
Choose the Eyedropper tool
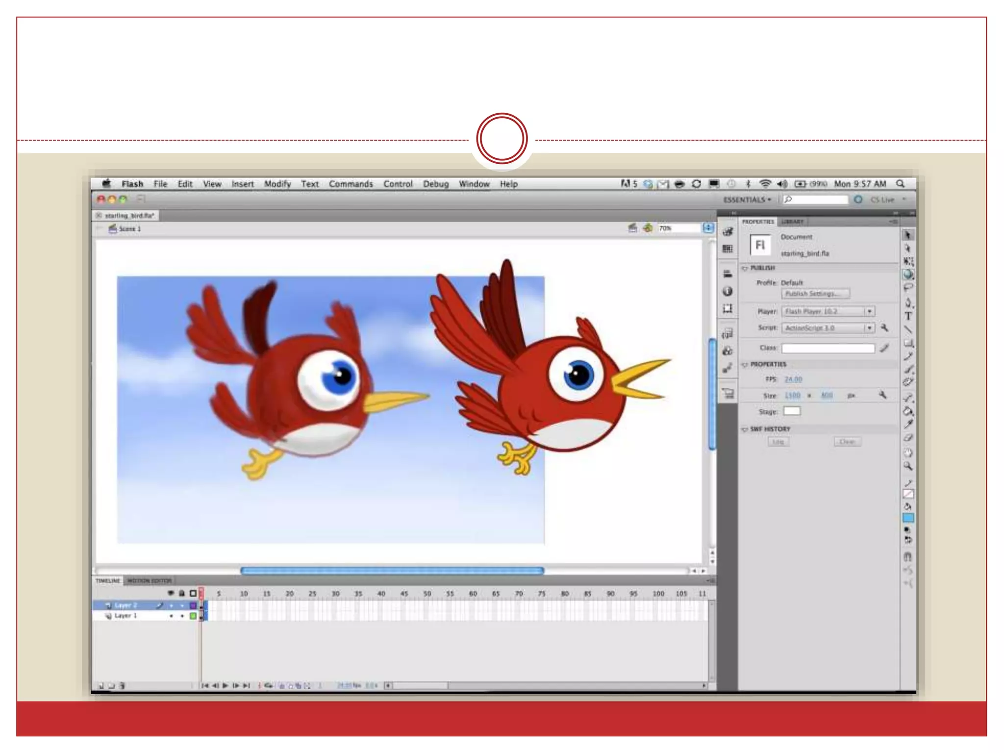pos(908,425)
